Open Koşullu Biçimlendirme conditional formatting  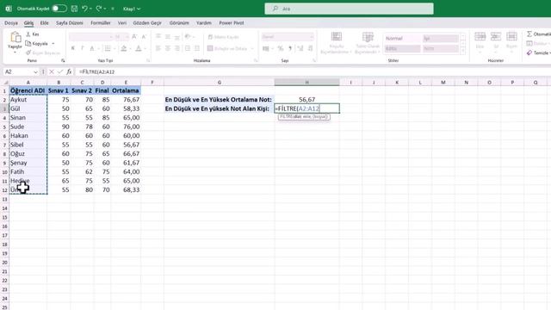(x=336, y=43)
